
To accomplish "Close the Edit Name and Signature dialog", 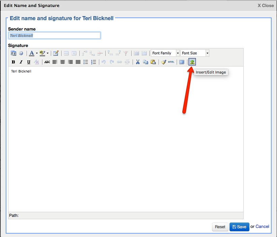I will coord(266,5).
